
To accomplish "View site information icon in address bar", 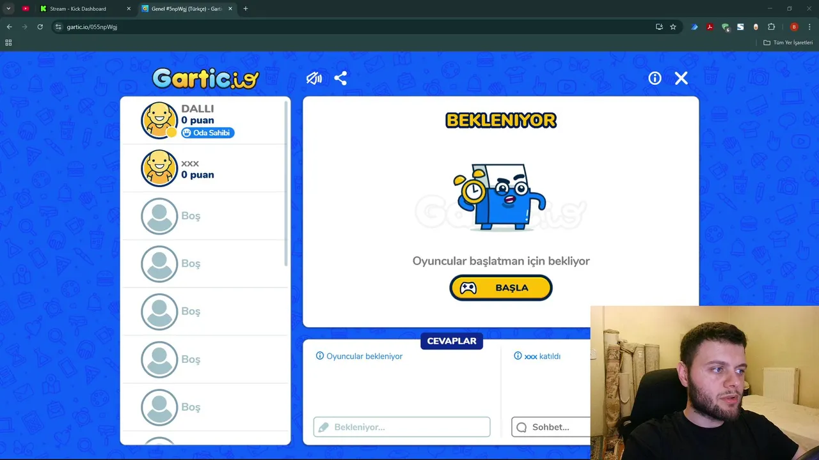I will coord(58,27).
